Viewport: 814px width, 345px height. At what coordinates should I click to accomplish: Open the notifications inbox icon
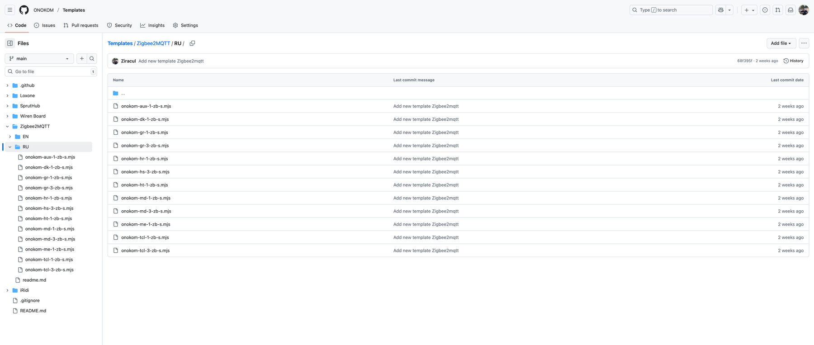[790, 10]
